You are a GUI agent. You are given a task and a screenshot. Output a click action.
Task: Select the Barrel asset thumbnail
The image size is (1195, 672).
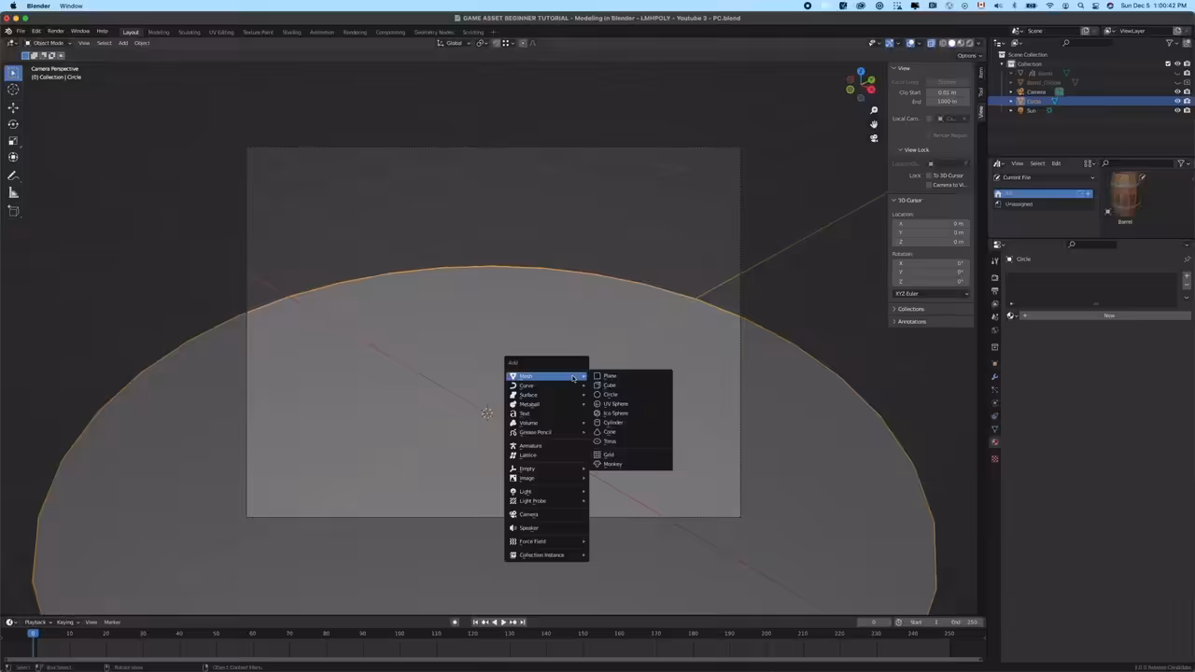(x=1125, y=194)
